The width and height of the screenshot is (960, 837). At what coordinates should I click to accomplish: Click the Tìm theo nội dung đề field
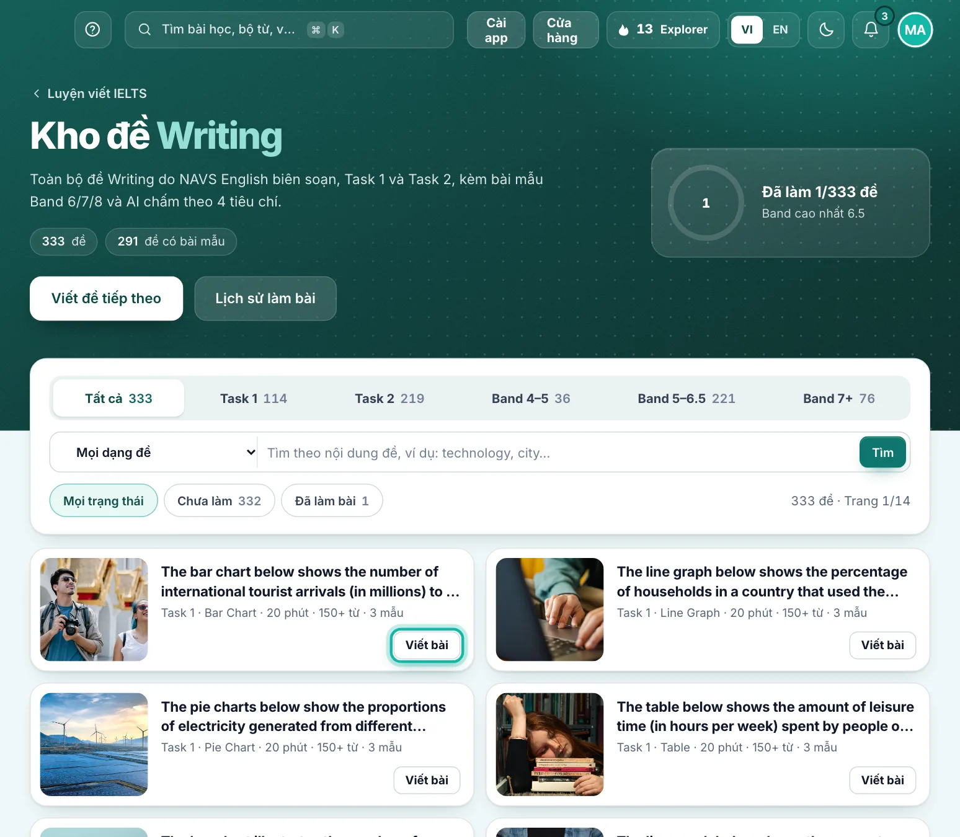[x=558, y=453]
